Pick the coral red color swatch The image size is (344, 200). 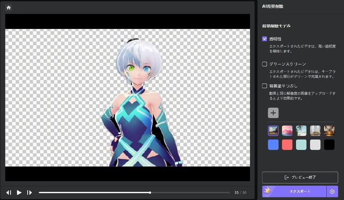(287, 145)
